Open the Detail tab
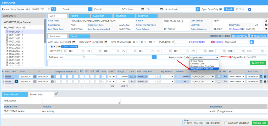The width and height of the screenshot is (268, 126). pos(79,36)
